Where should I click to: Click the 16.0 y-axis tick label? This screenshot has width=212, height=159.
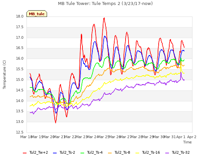[x=20, y=59]
